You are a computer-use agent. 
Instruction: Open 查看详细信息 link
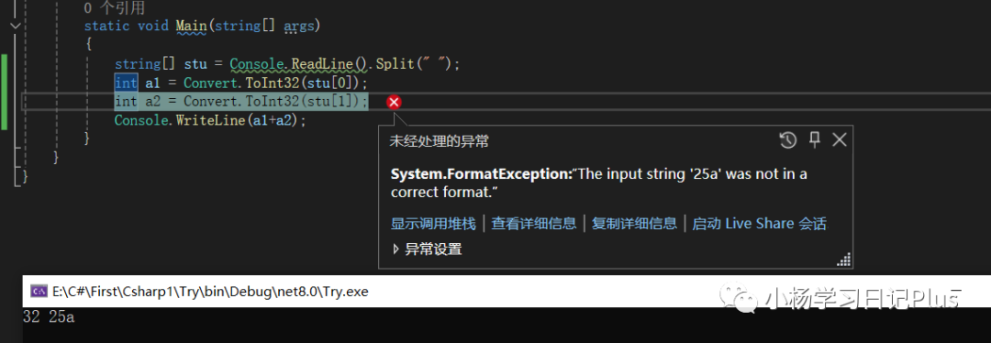534,223
